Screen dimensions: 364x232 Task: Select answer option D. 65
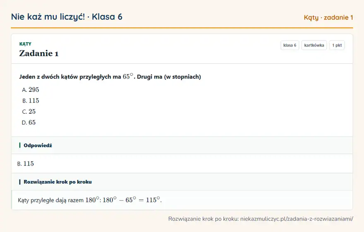coord(29,122)
